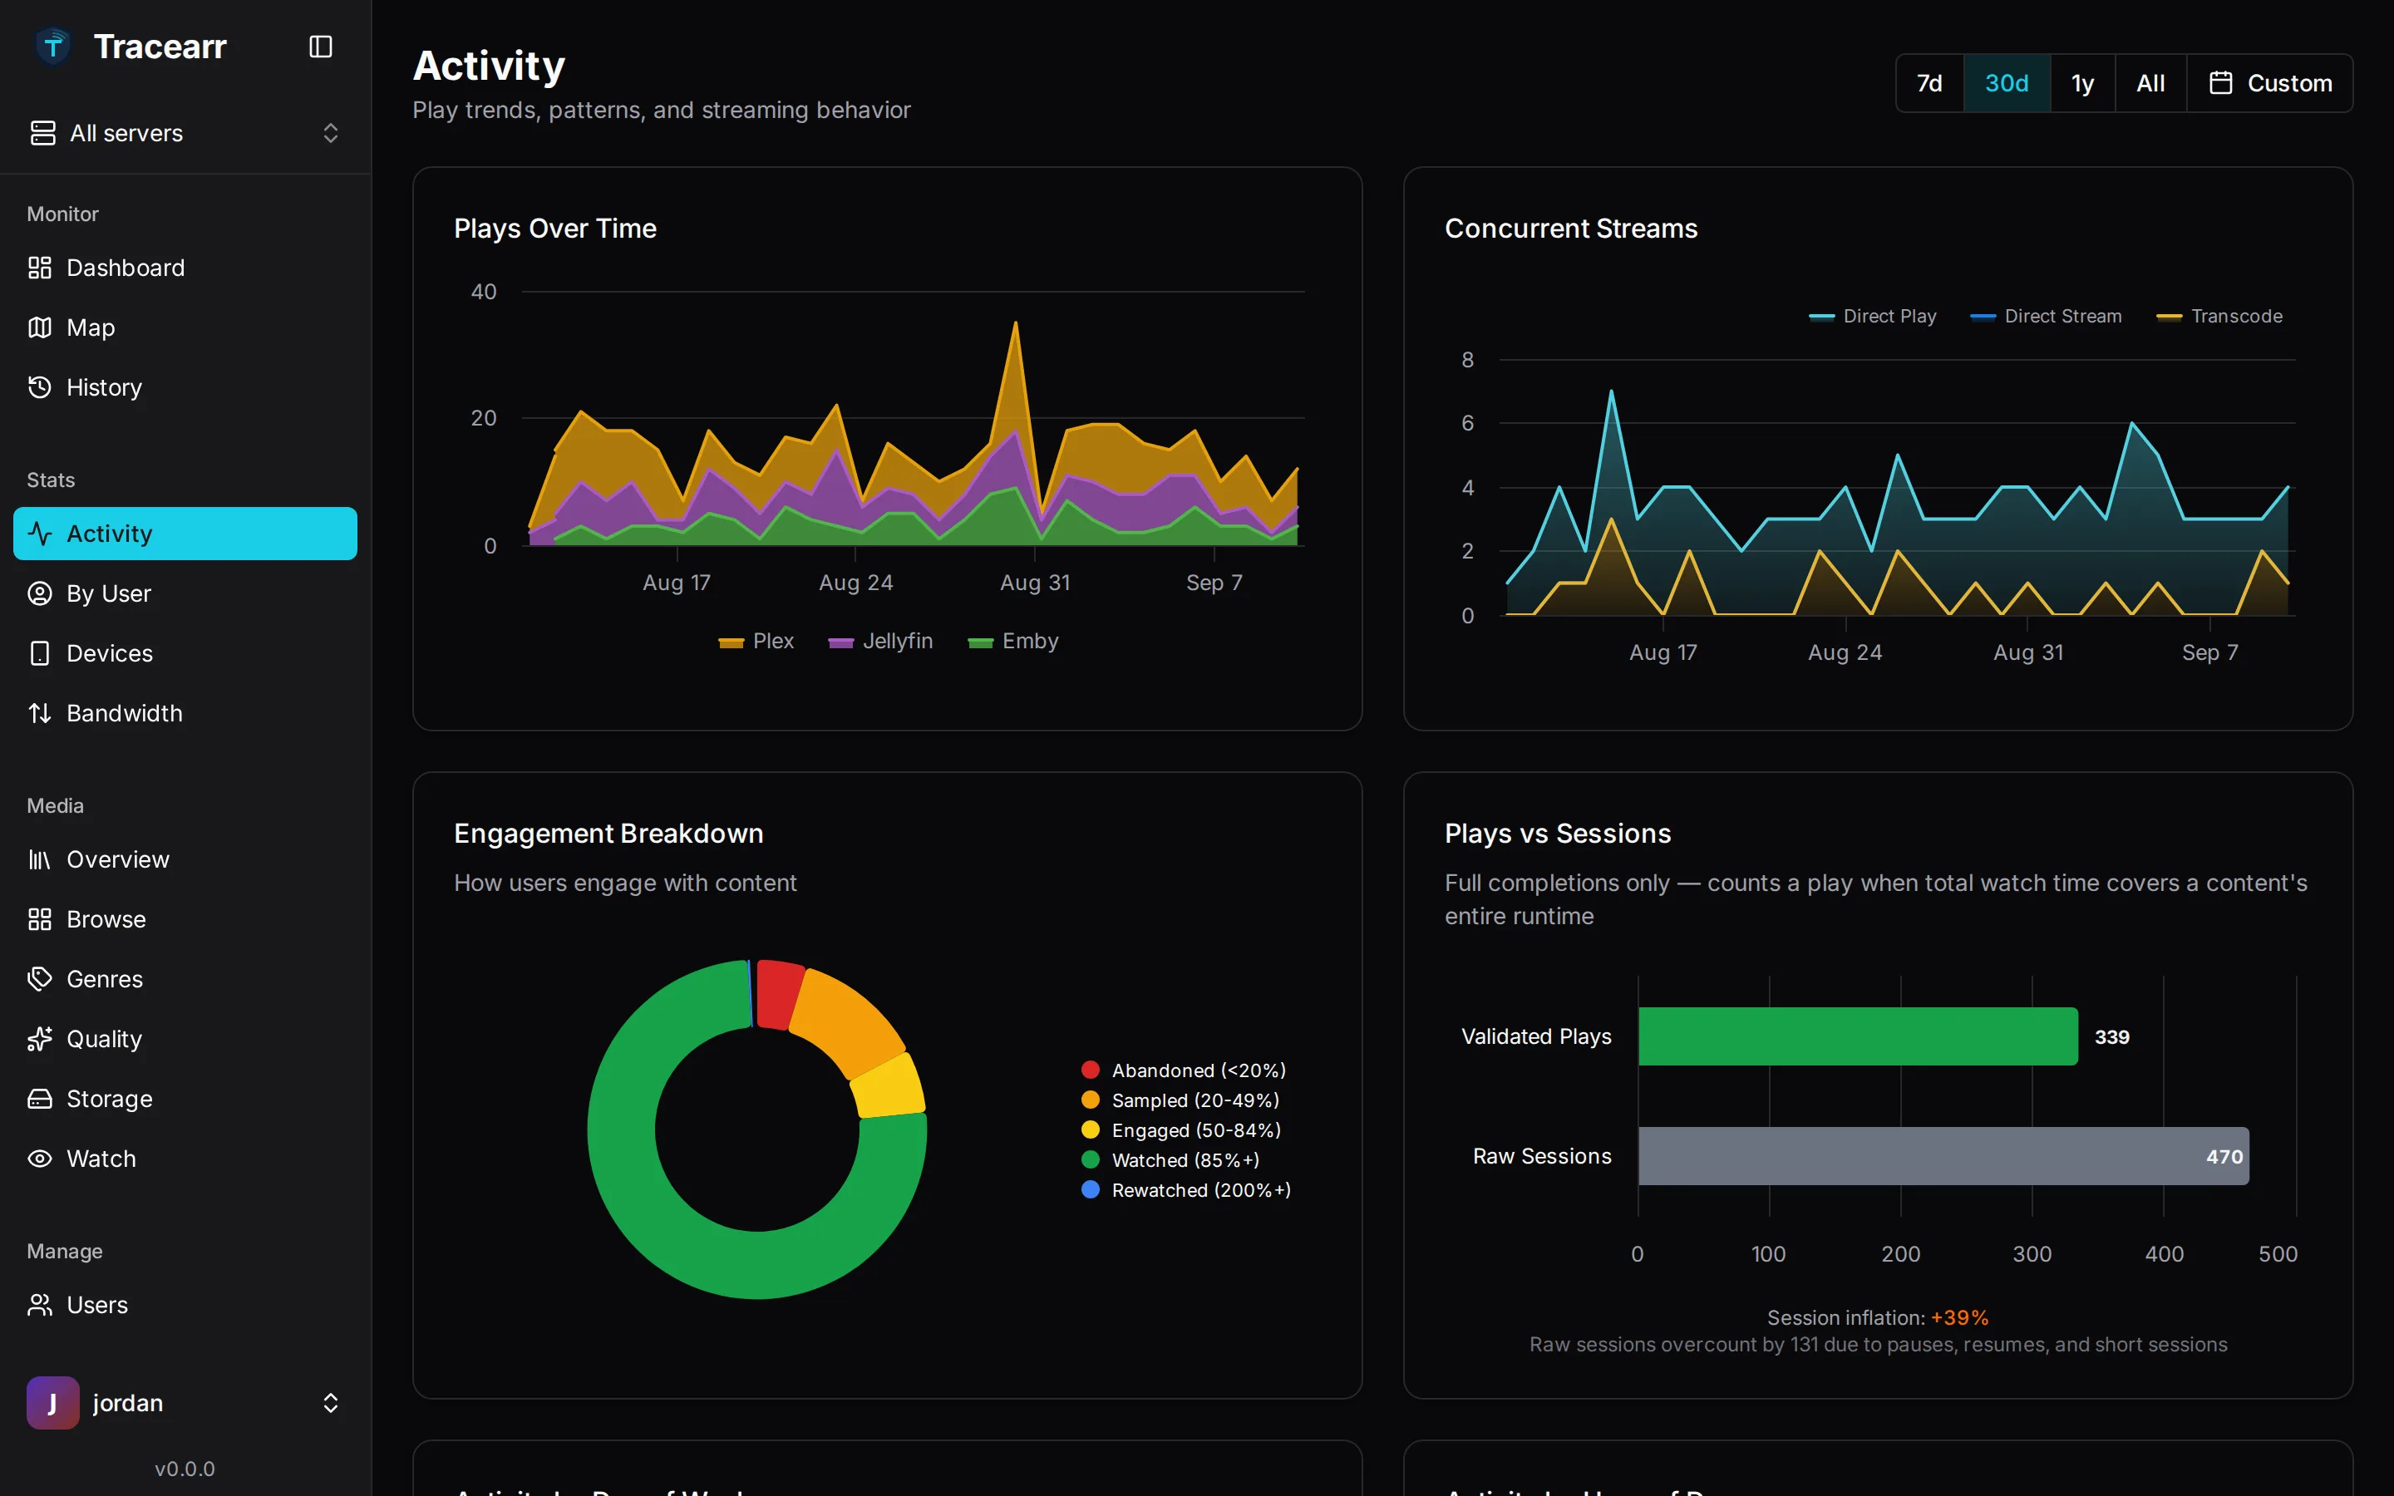Click the Dashboard grid icon

pos(40,267)
